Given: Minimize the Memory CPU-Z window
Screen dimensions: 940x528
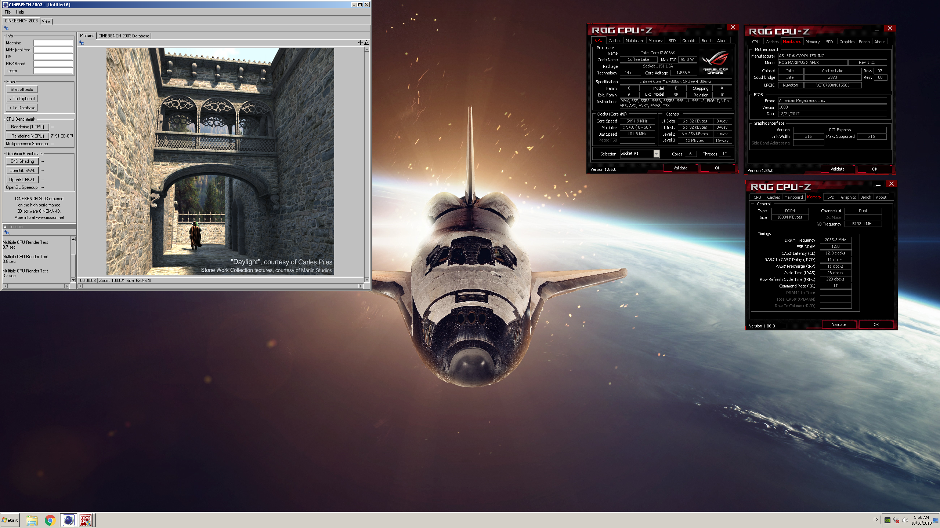Looking at the screenshot, I should [x=878, y=184].
